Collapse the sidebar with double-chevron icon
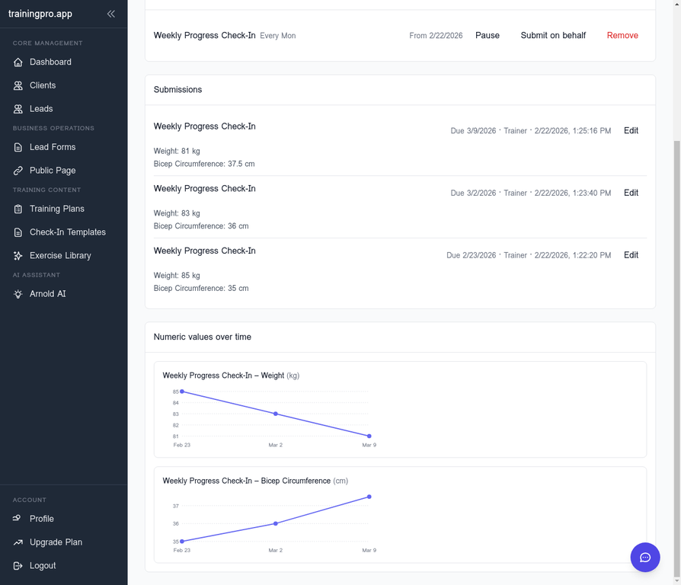 click(111, 14)
